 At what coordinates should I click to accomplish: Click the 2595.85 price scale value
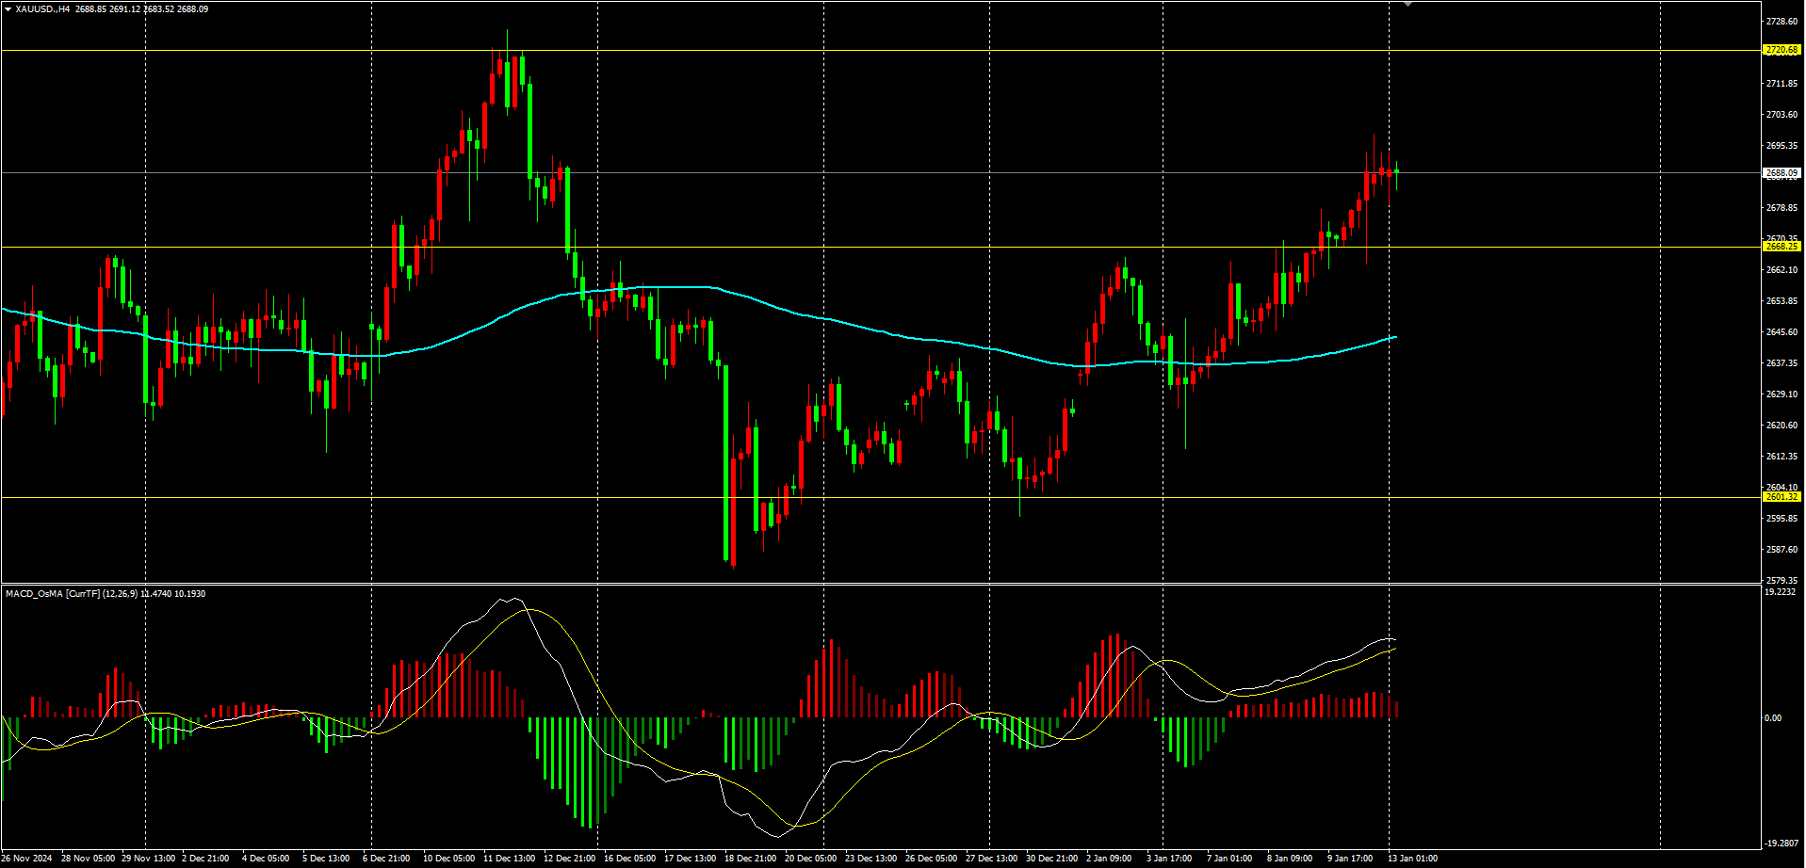[x=1782, y=519]
